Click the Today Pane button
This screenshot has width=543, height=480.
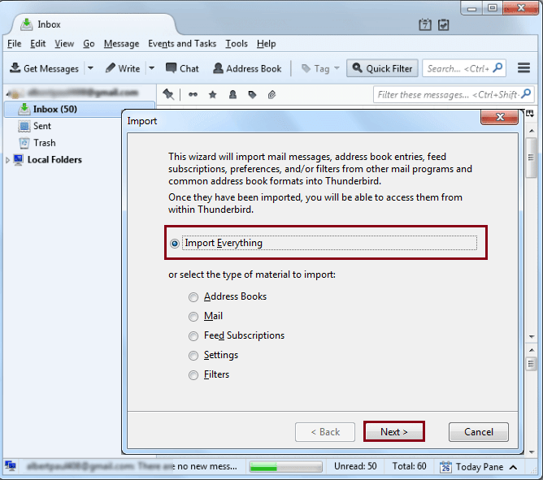coord(480,467)
